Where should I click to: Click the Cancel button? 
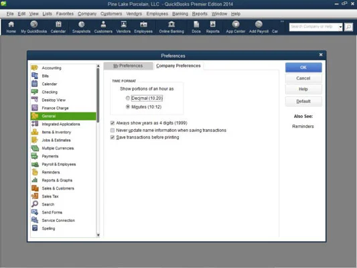(303, 78)
